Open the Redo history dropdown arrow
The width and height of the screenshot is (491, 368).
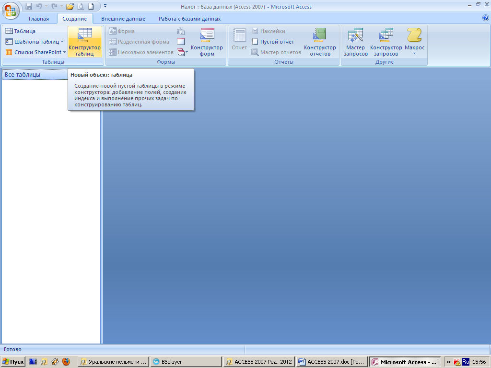(x=62, y=6)
